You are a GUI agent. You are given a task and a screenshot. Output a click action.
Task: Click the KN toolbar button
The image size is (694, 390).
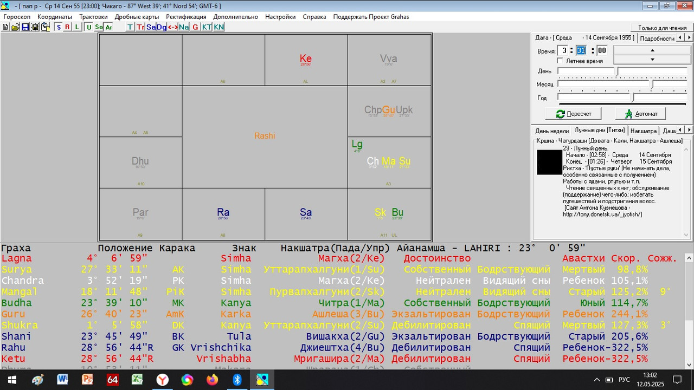click(219, 27)
